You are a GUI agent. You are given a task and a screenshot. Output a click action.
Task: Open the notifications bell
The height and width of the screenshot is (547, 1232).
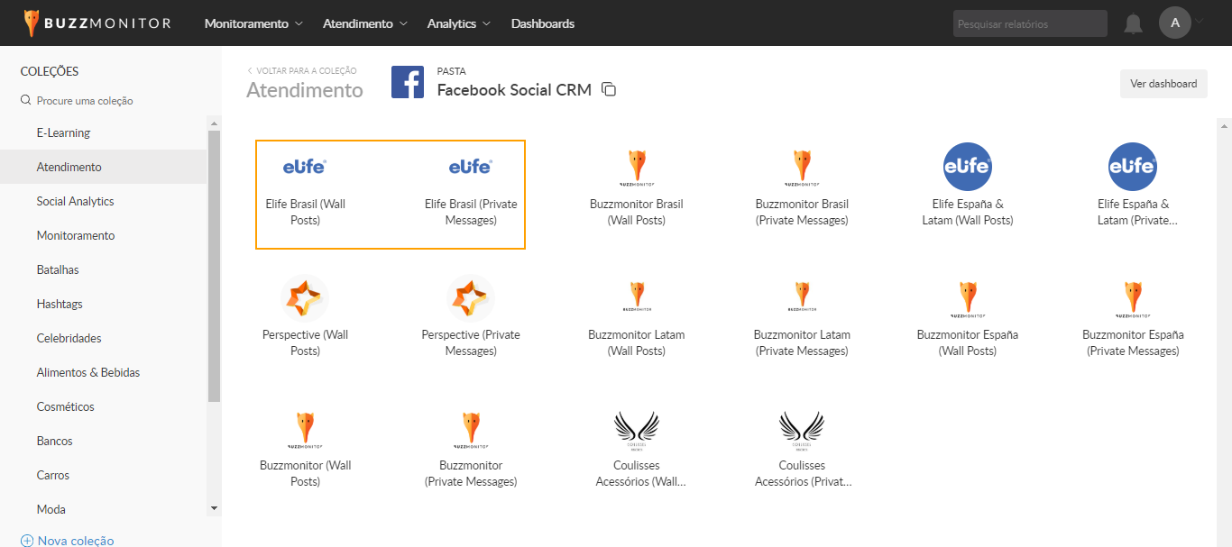click(1133, 24)
